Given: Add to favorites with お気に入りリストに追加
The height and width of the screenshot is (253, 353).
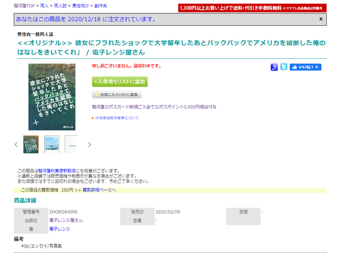Looking at the screenshot, I should (116, 95).
